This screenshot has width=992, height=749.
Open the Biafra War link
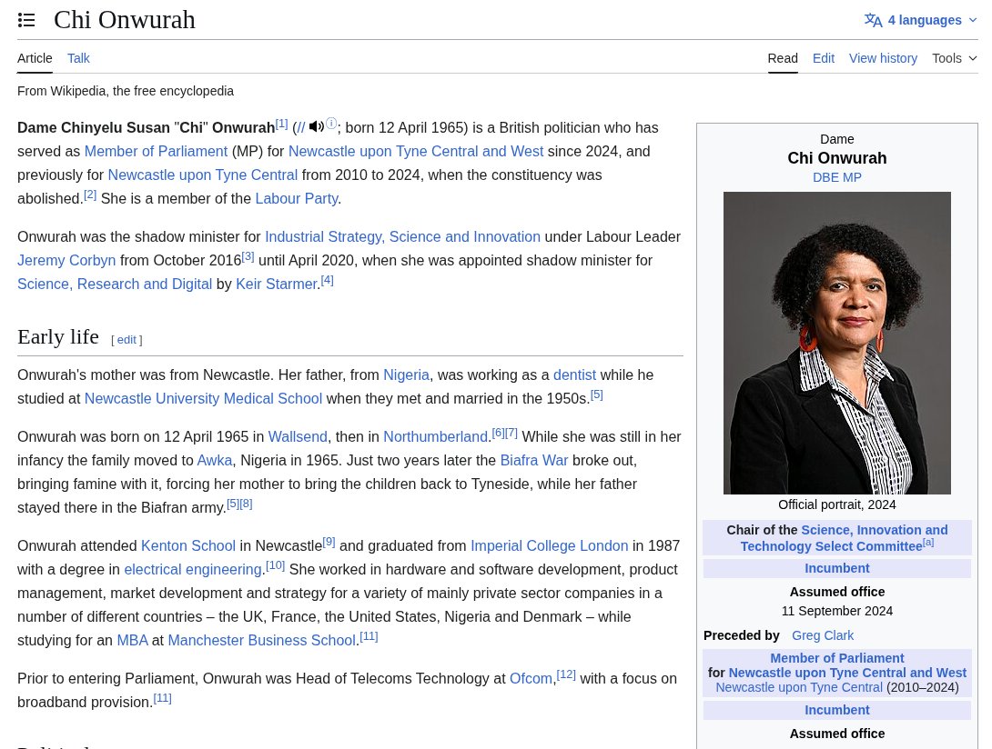click(534, 460)
